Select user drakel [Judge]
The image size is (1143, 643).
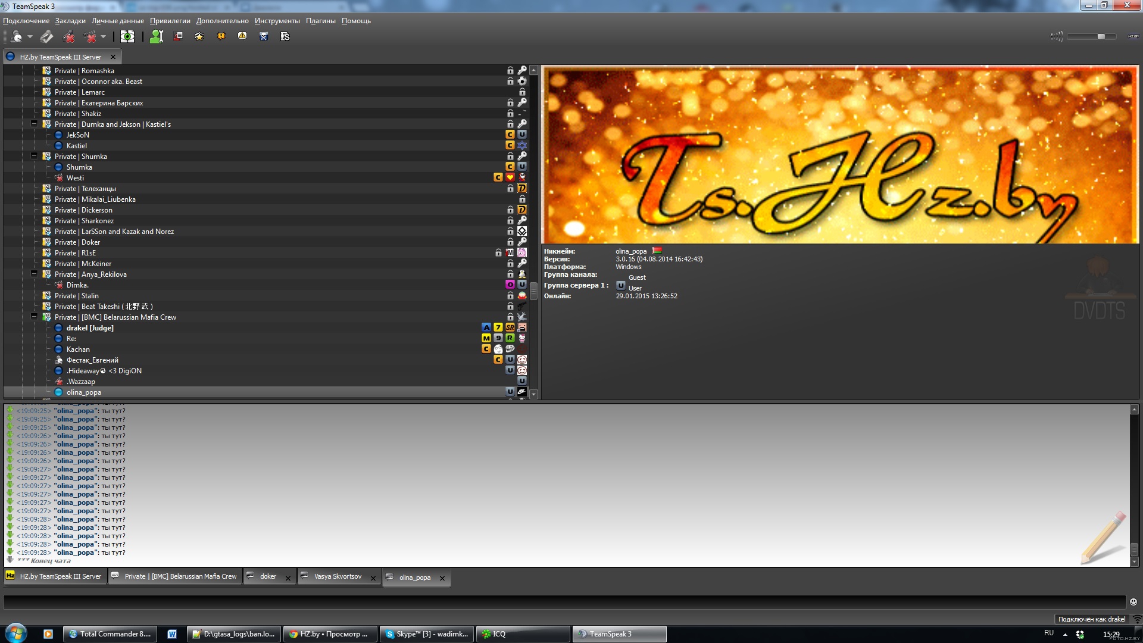tap(90, 328)
